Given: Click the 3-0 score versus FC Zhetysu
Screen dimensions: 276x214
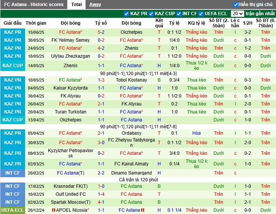Looking at the screenshot, I should [x=101, y=143].
